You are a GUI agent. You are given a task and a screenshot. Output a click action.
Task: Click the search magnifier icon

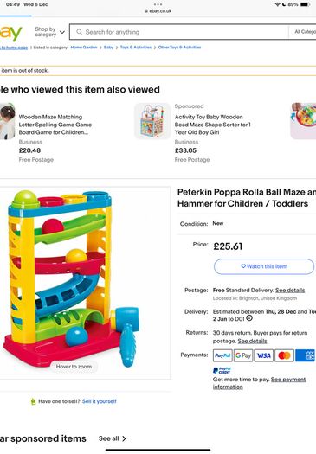coord(79,32)
